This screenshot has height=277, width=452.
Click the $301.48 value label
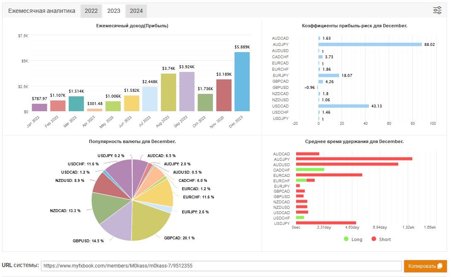(95, 103)
